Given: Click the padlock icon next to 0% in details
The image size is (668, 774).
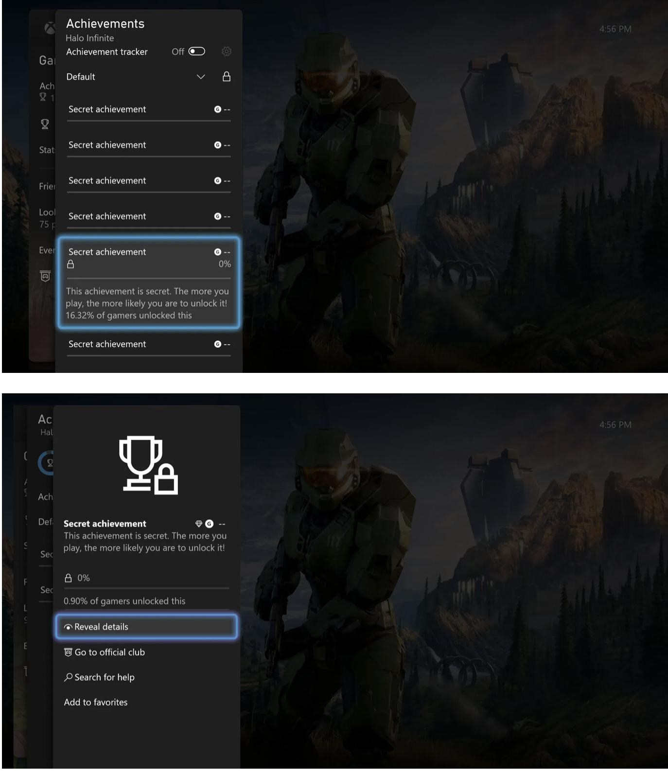Looking at the screenshot, I should (x=68, y=578).
